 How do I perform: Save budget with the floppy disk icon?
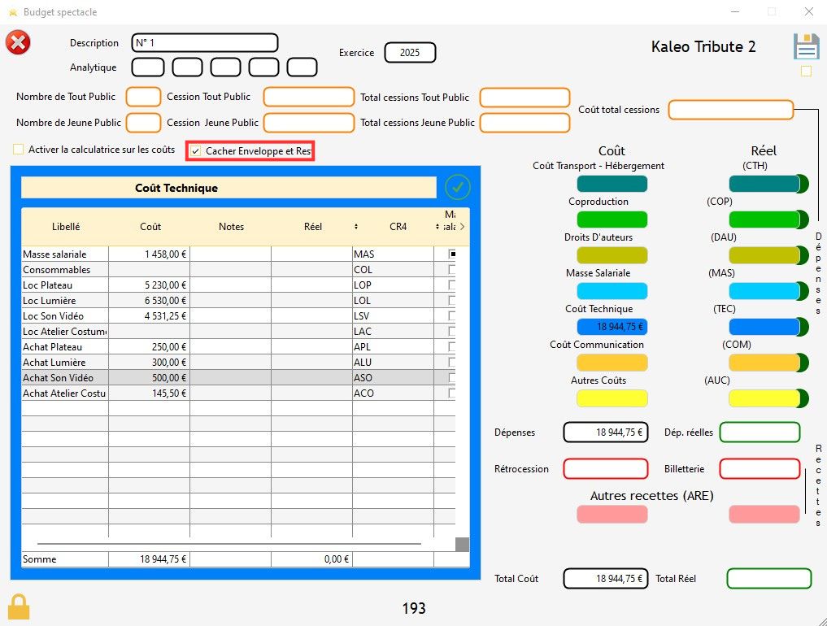[x=806, y=46]
